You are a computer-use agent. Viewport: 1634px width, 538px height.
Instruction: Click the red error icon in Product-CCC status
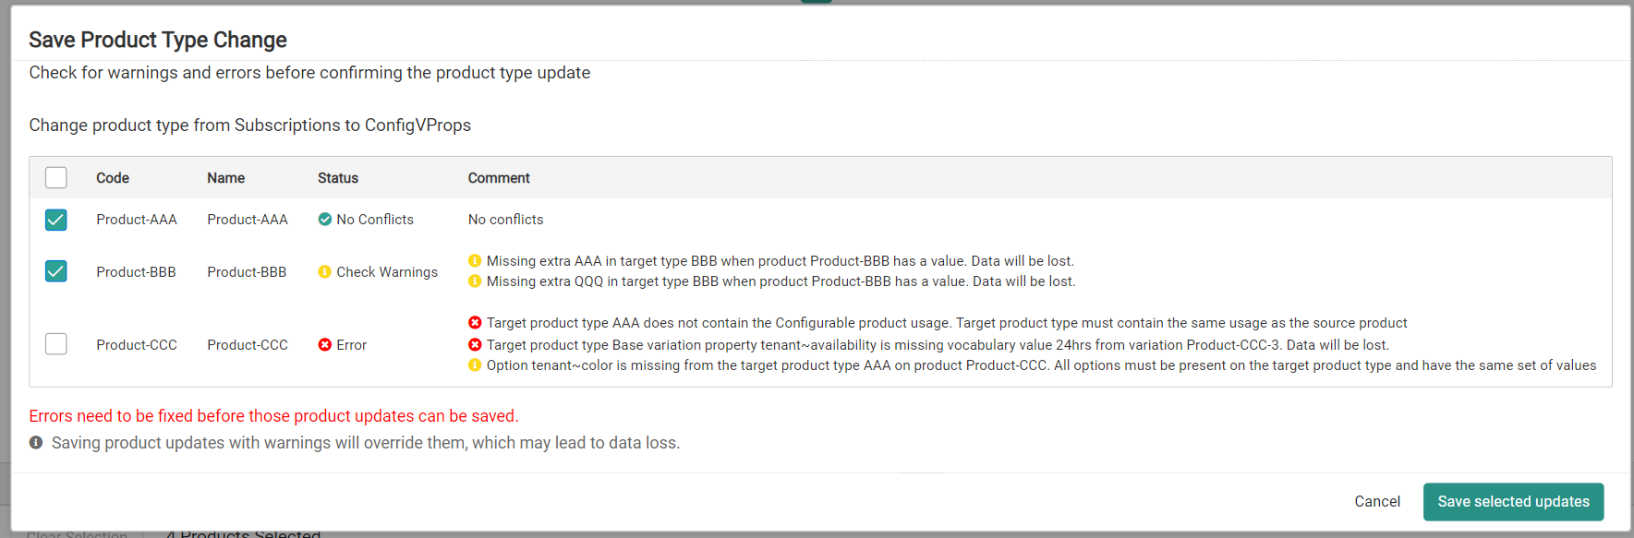tap(325, 344)
